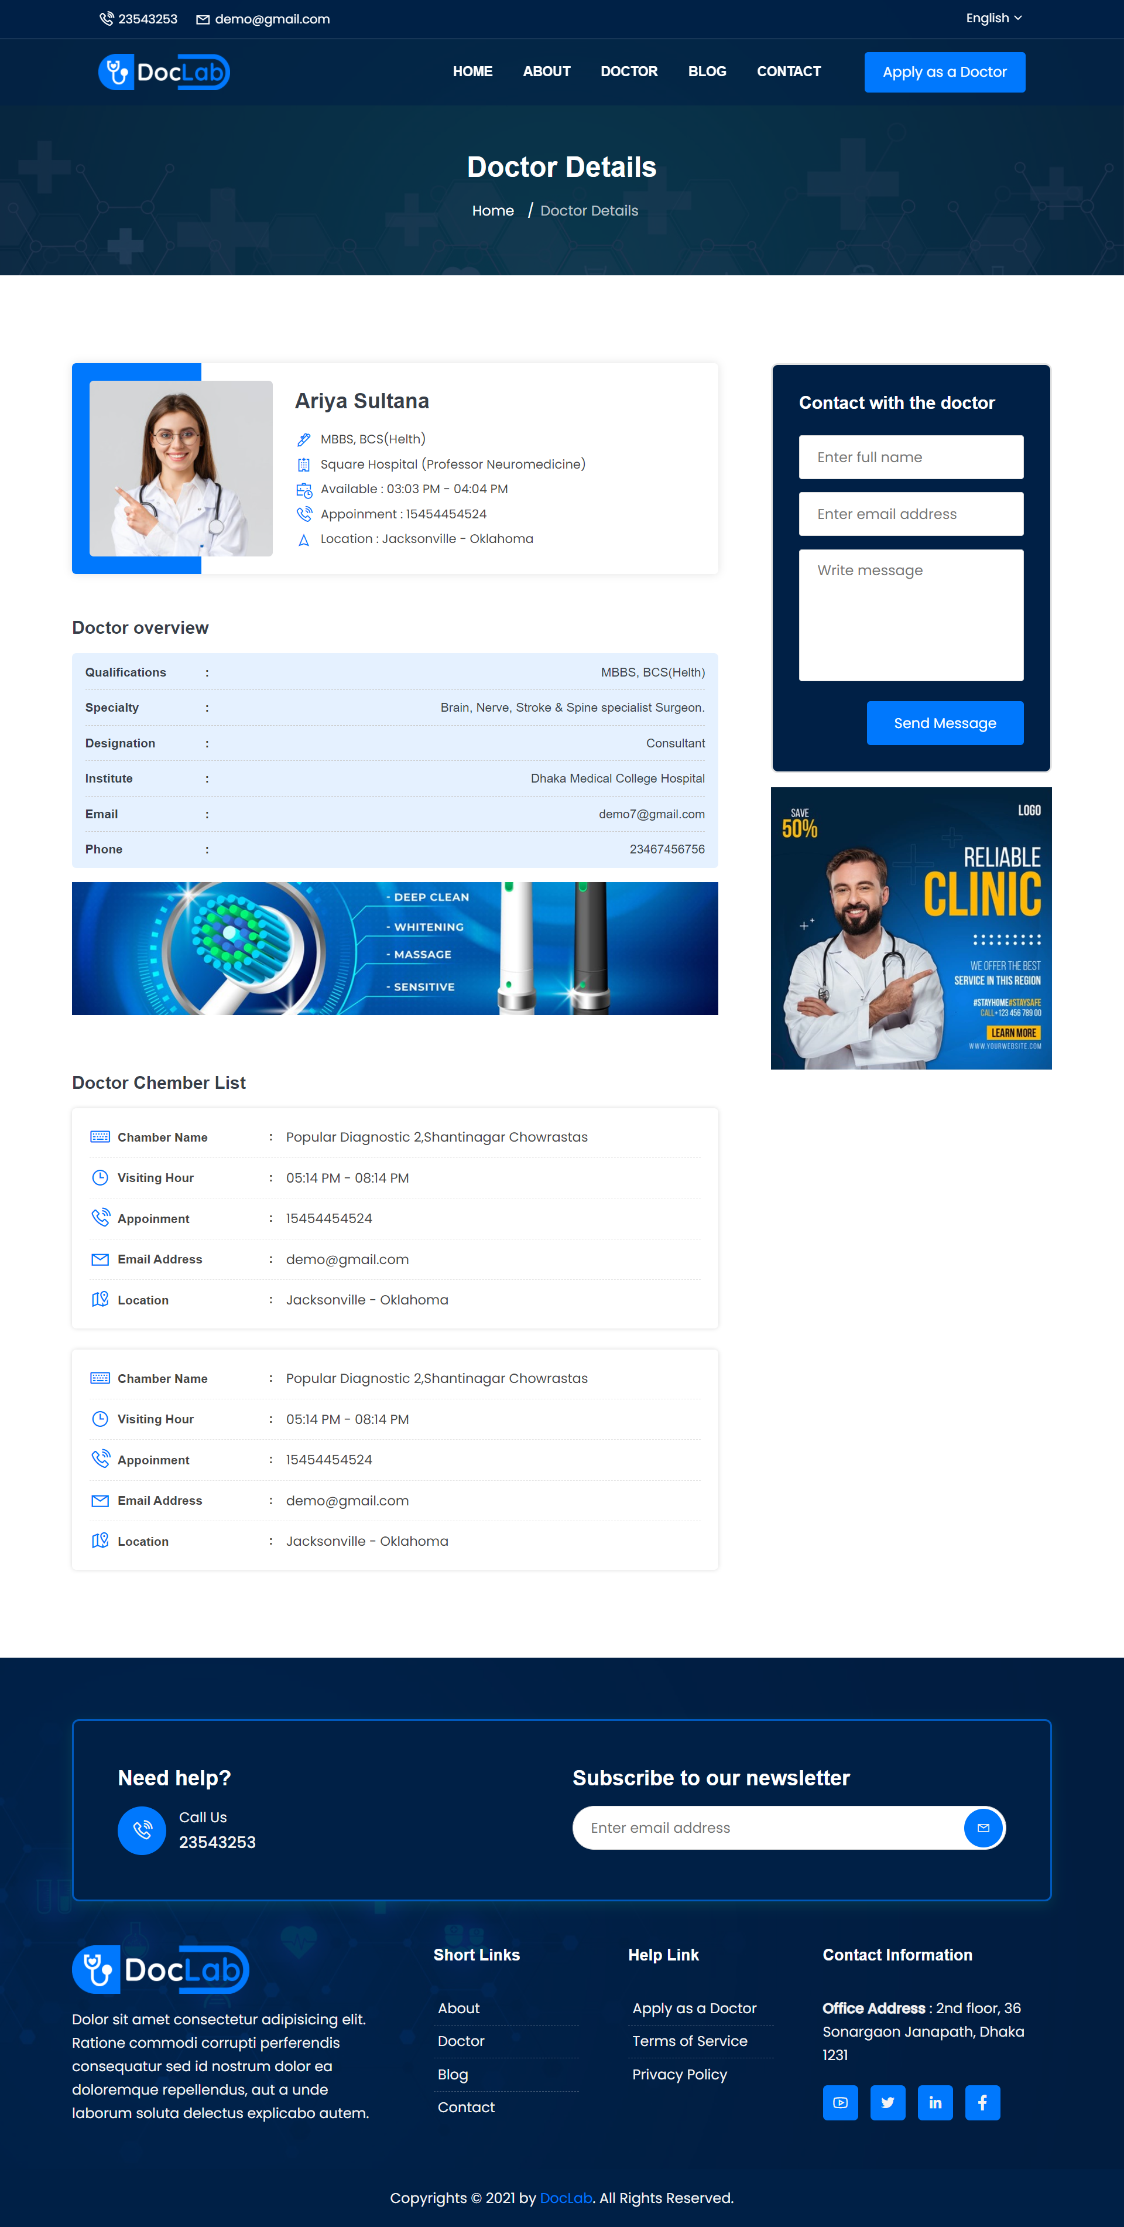Click the DocLab stethoscope logo icon

point(116,72)
